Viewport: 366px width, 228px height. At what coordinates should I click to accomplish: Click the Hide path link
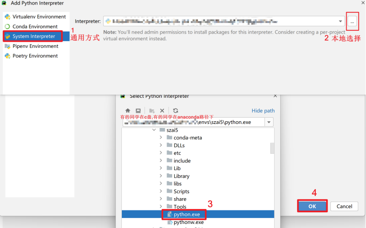click(x=263, y=111)
